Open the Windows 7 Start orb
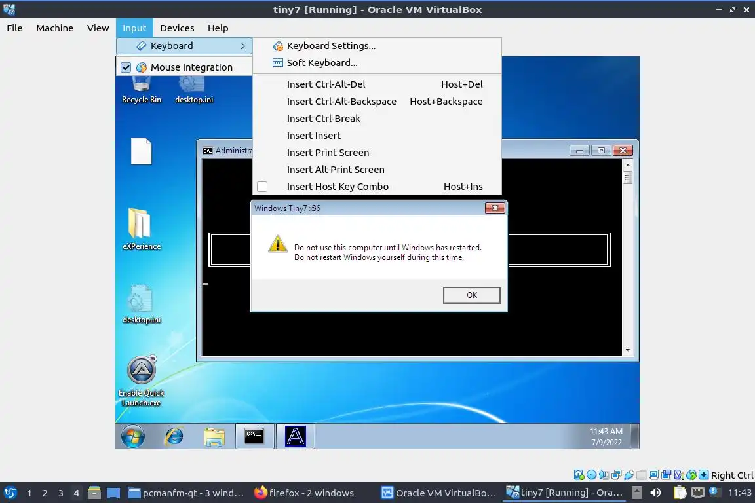Screen dimensions: 755x503 133,437
